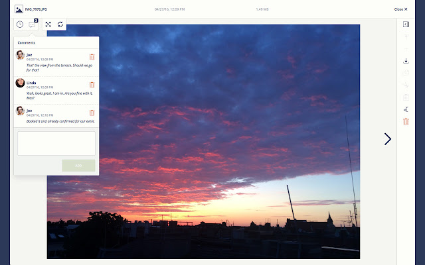Screen dimensions: 425x265
Task: Click the greyed clipboard icon in right sidebar
Action: click(x=406, y=97)
